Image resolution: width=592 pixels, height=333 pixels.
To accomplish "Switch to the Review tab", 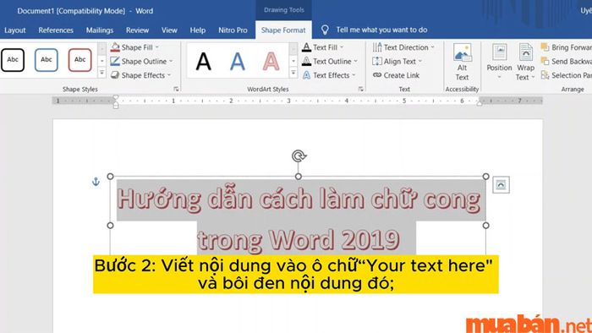I will 137,30.
